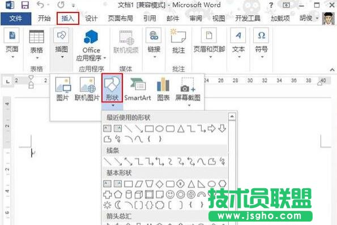Select the scribble tool in 线条 section

point(222,162)
